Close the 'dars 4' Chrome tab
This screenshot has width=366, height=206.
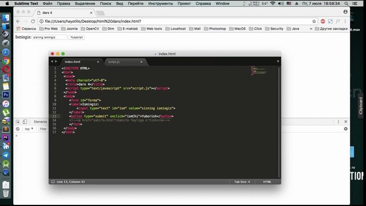[91, 13]
